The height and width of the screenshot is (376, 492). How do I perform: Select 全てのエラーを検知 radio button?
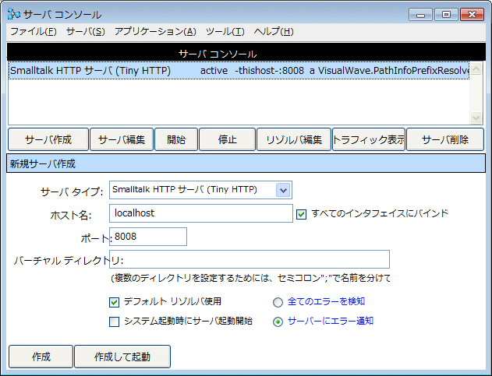[278, 302]
